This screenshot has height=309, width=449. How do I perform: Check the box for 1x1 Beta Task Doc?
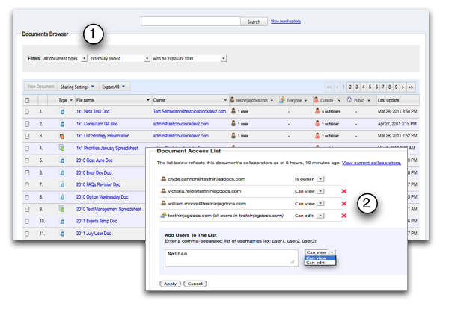28,111
